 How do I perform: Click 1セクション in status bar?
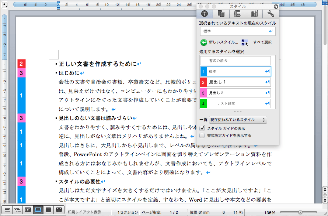tap(127, 212)
